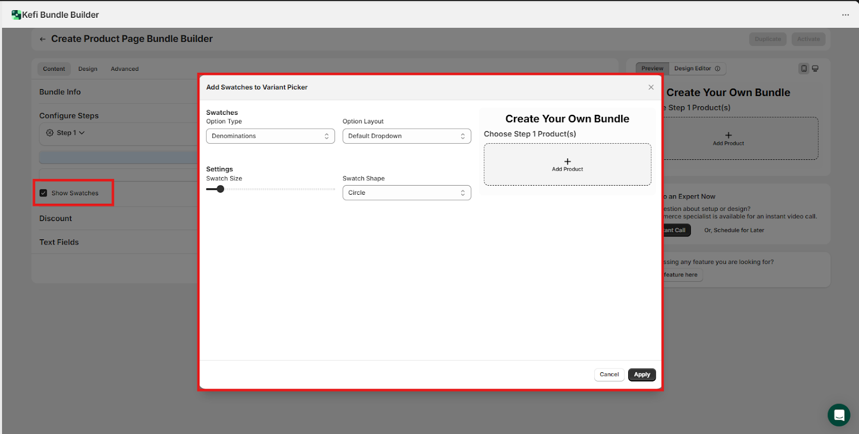Click the Apply button
The height and width of the screenshot is (434, 859).
[x=642, y=374]
